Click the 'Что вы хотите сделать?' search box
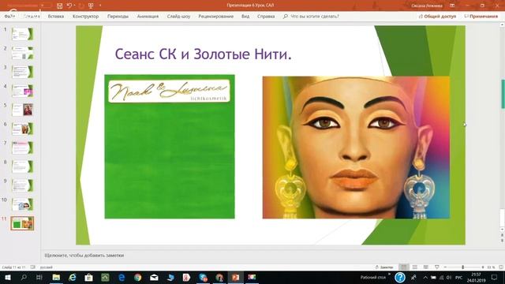 (311, 16)
